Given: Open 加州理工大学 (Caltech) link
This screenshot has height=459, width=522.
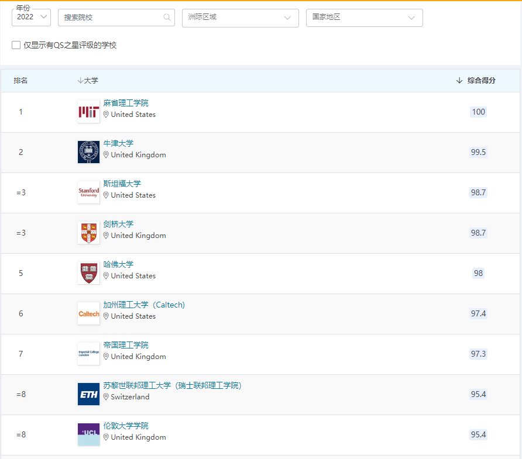Looking at the screenshot, I should click(x=144, y=305).
